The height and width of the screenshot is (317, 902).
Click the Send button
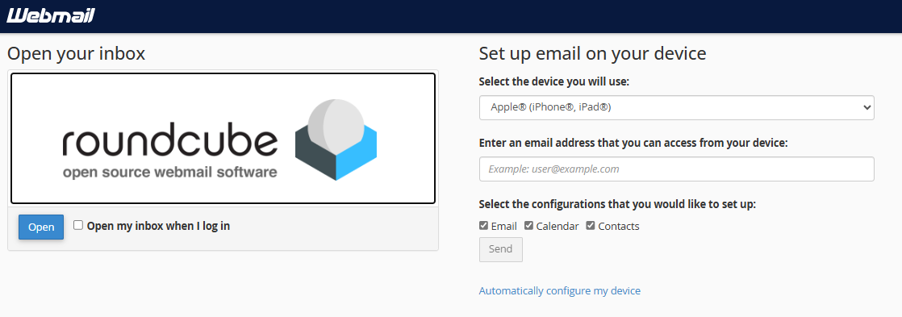point(500,249)
